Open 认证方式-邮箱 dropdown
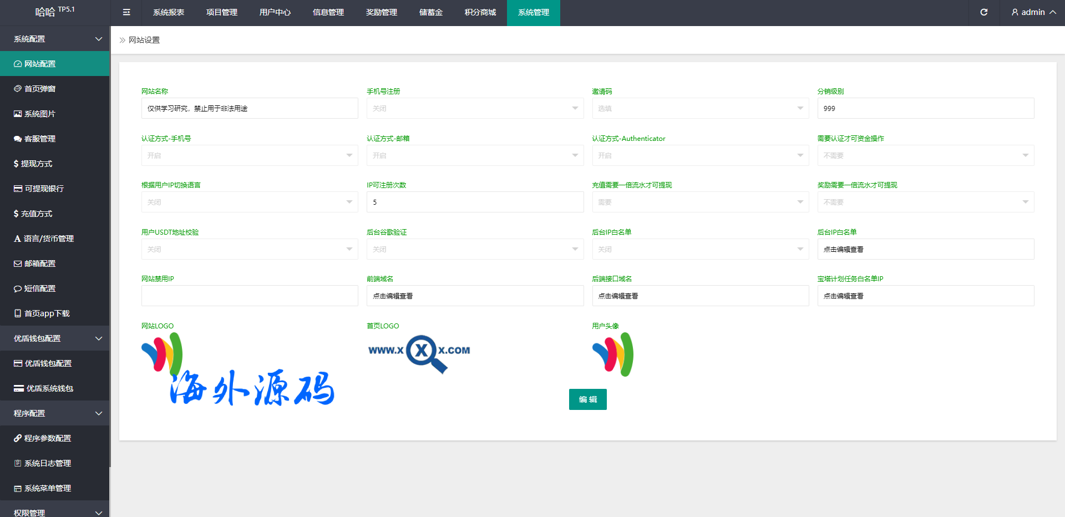Screen dimensions: 1065x517 click(x=475, y=155)
